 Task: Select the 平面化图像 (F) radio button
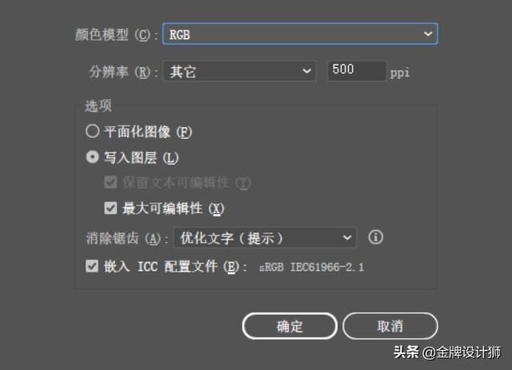pos(93,131)
